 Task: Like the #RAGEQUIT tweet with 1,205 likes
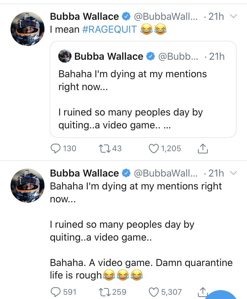click(x=154, y=149)
